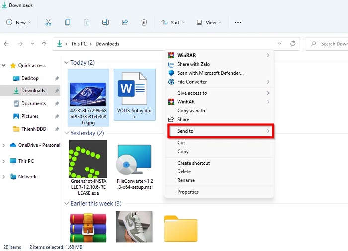The image size is (348, 251).
Task: Click the Share toolbar icon
Action: pos(125,22)
